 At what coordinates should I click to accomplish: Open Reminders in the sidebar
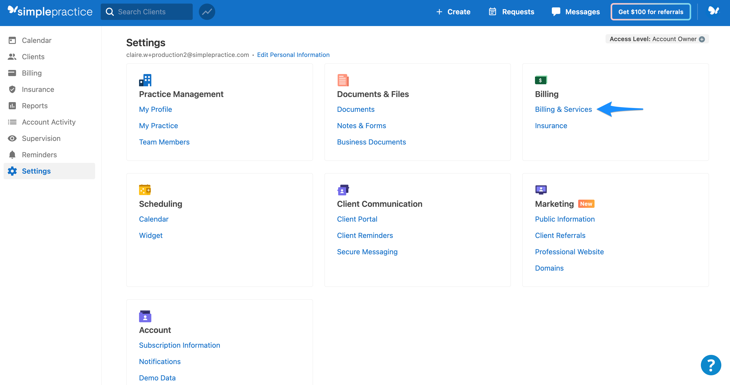[49, 154]
